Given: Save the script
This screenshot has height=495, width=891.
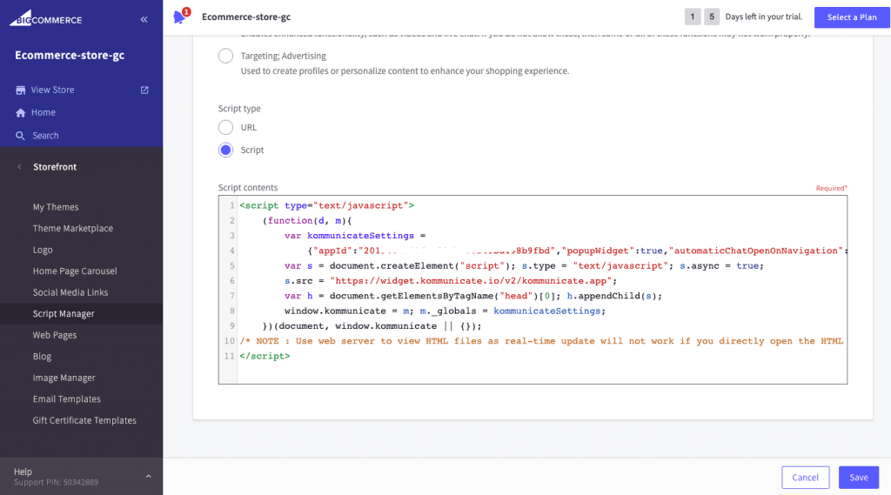Looking at the screenshot, I should click(859, 478).
